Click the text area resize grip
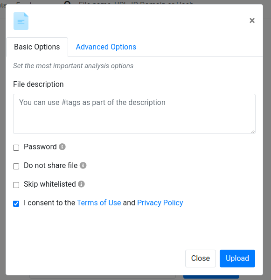271x280 pixels. (x=253, y=132)
